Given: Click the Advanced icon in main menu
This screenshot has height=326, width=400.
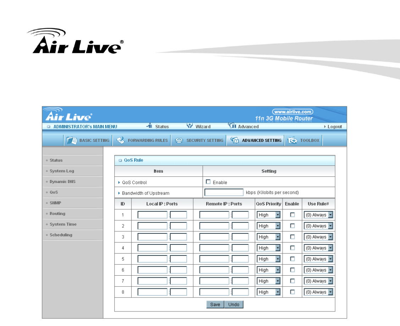Looking at the screenshot, I should tap(232, 126).
